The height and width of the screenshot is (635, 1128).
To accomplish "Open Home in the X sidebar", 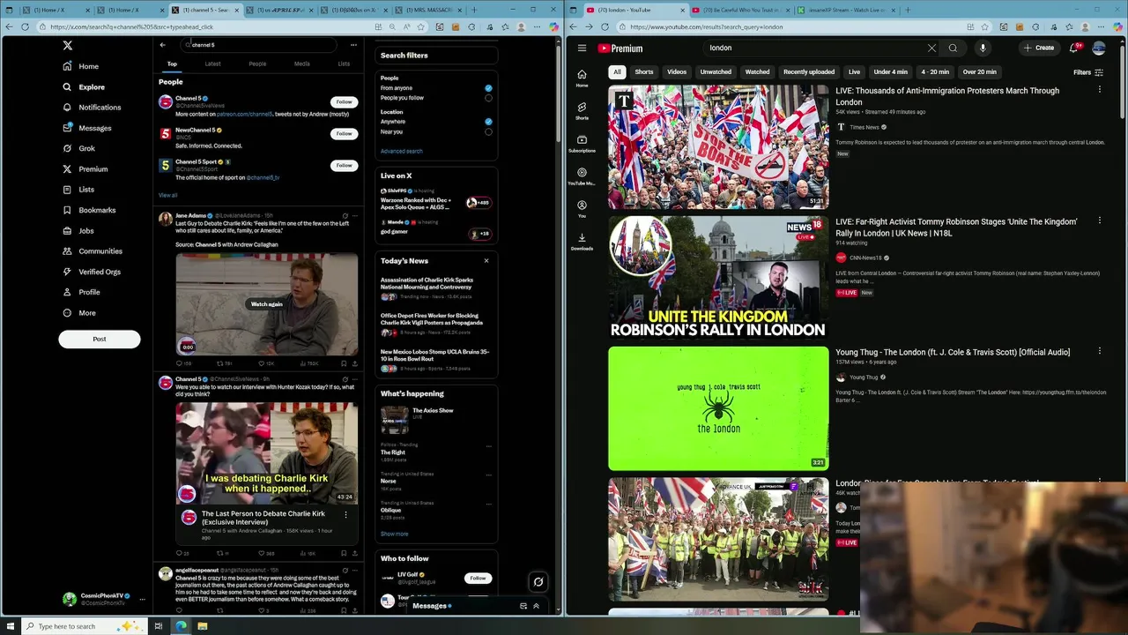I will (80, 66).
